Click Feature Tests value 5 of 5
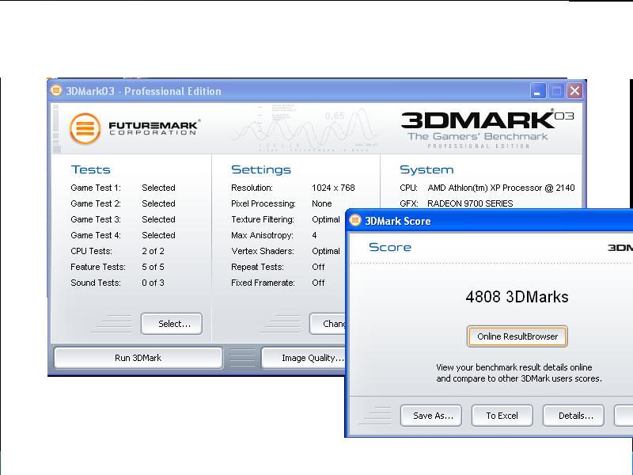The image size is (633, 475). point(153,267)
